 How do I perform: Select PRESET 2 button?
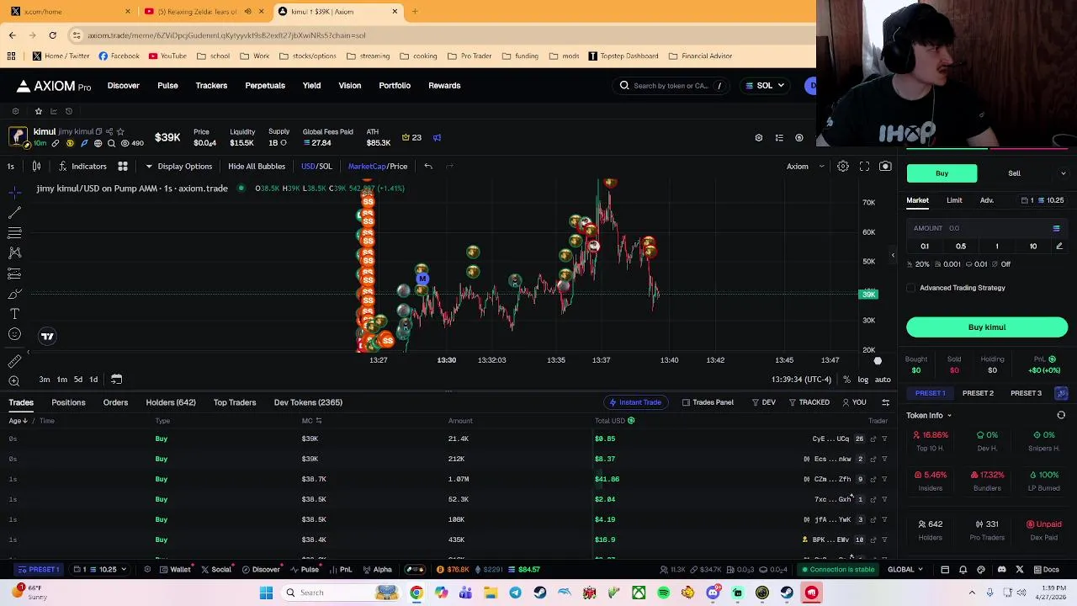pyautogui.click(x=978, y=393)
